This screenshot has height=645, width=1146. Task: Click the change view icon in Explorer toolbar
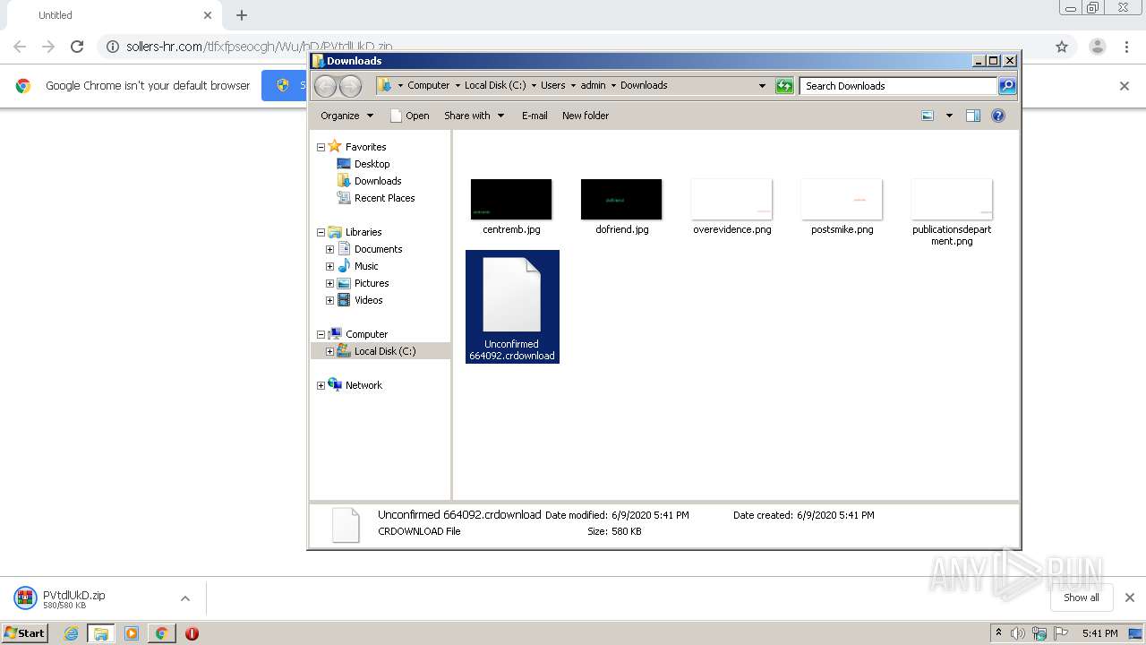(x=928, y=116)
